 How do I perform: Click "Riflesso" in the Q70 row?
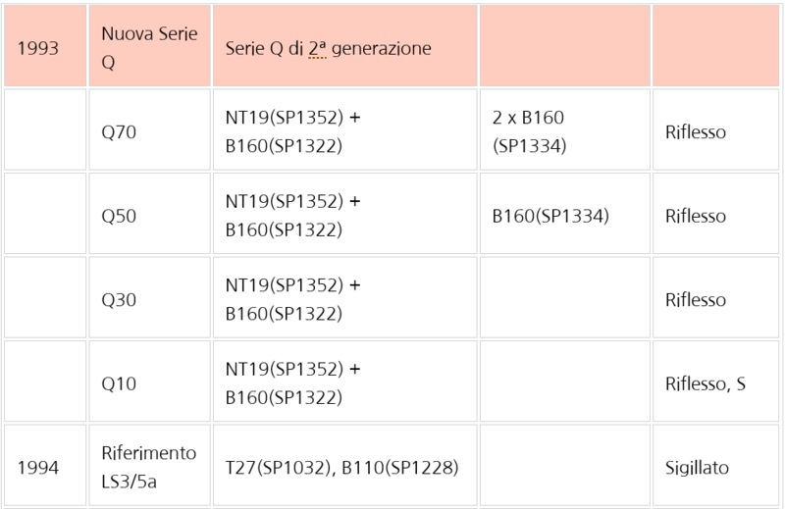(695, 131)
